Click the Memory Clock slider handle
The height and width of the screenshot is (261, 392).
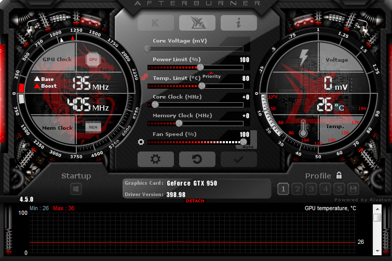[x=179, y=123]
